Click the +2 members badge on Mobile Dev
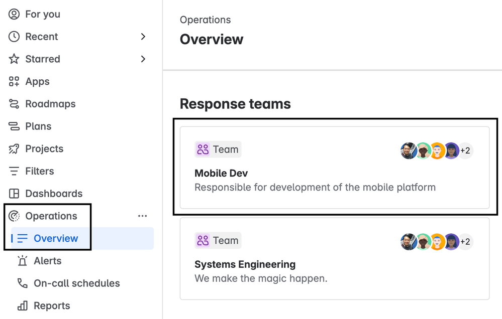The height and width of the screenshot is (319, 502). pyautogui.click(x=465, y=150)
